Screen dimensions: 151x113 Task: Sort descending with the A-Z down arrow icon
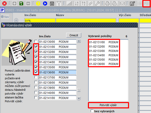point(77,4)
